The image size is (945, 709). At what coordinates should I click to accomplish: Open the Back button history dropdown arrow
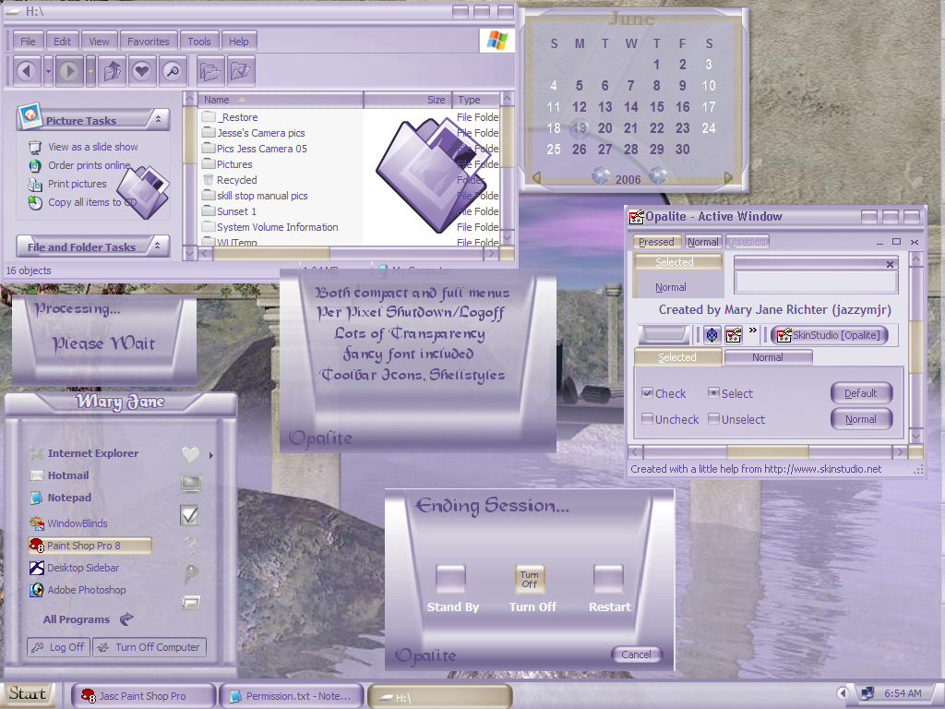coord(48,71)
